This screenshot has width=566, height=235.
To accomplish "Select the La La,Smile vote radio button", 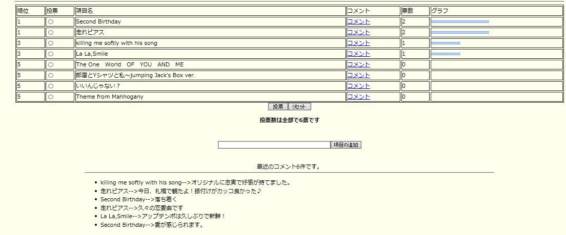I will [x=51, y=54].
